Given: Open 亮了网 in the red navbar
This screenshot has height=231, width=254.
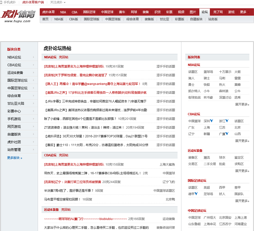Looking at the screenshot, I should tap(218, 12).
